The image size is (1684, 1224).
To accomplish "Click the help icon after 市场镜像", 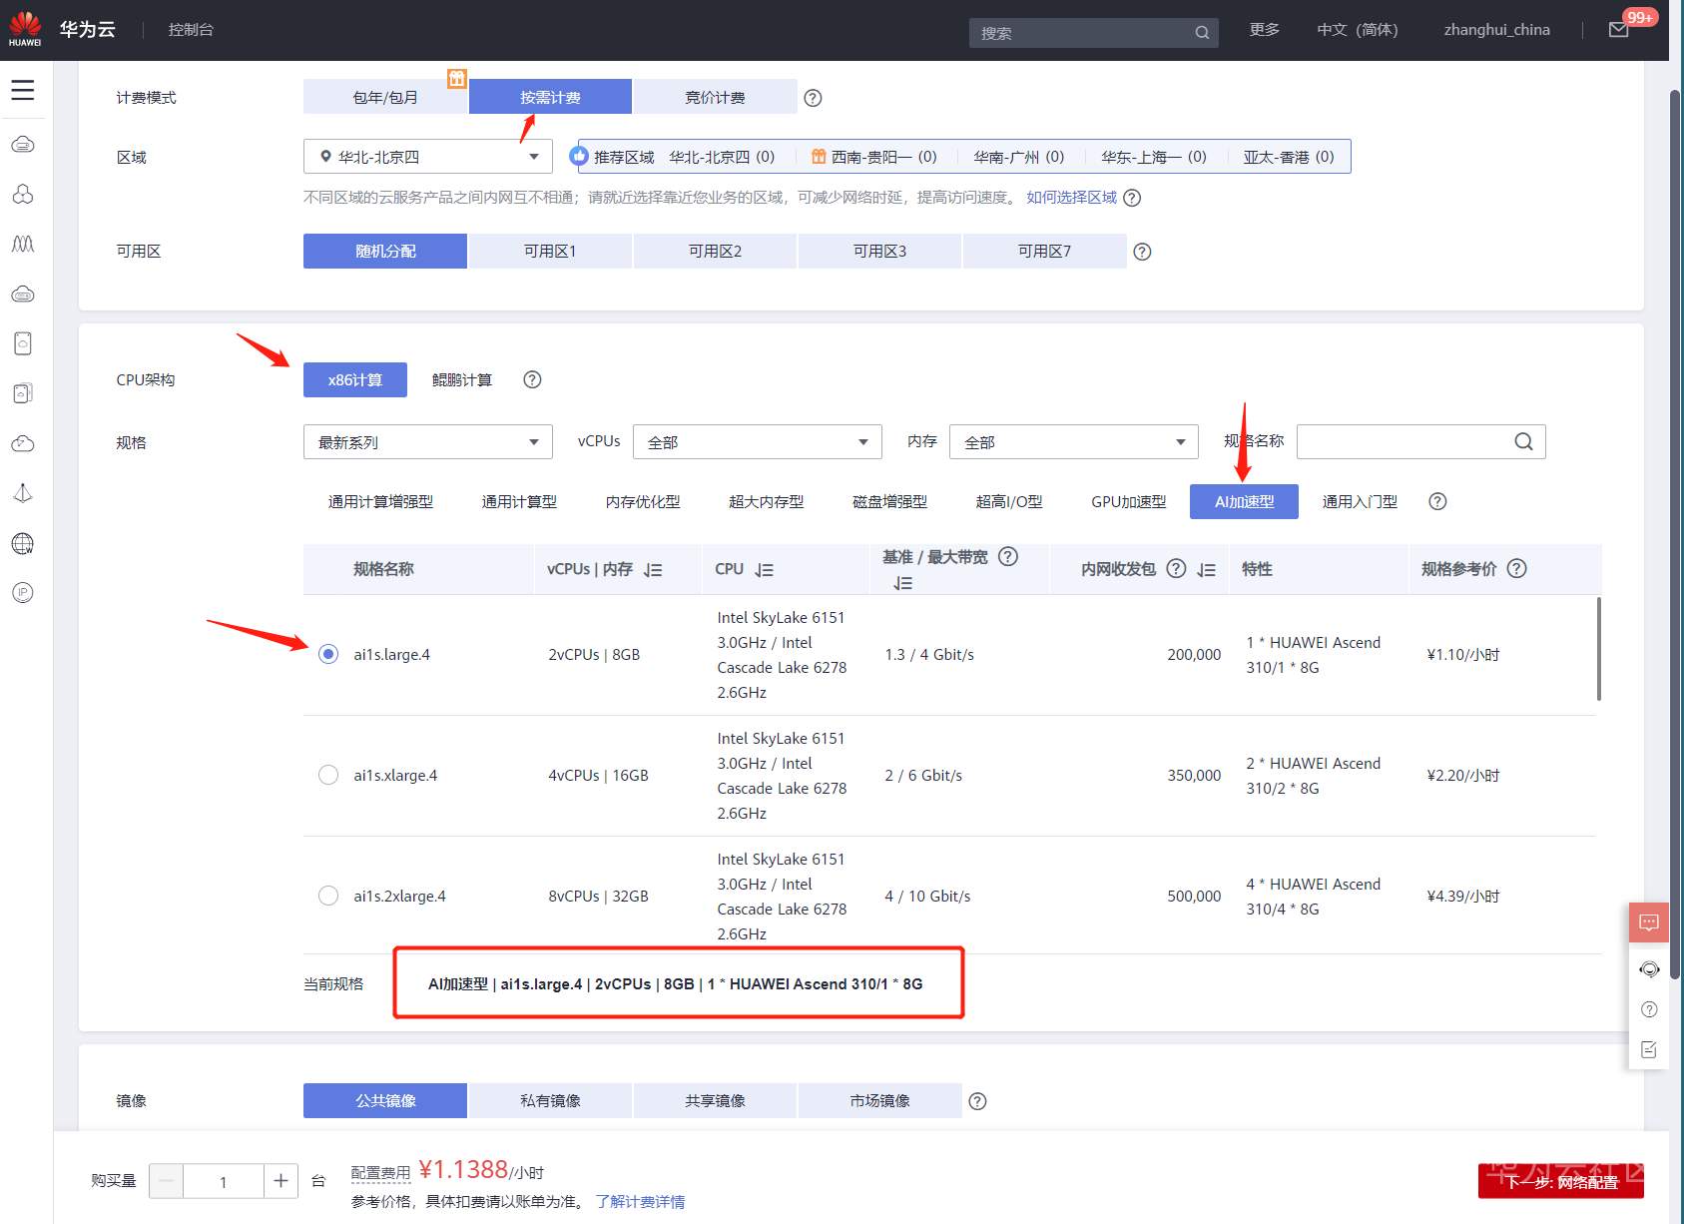I will pyautogui.click(x=977, y=1101).
